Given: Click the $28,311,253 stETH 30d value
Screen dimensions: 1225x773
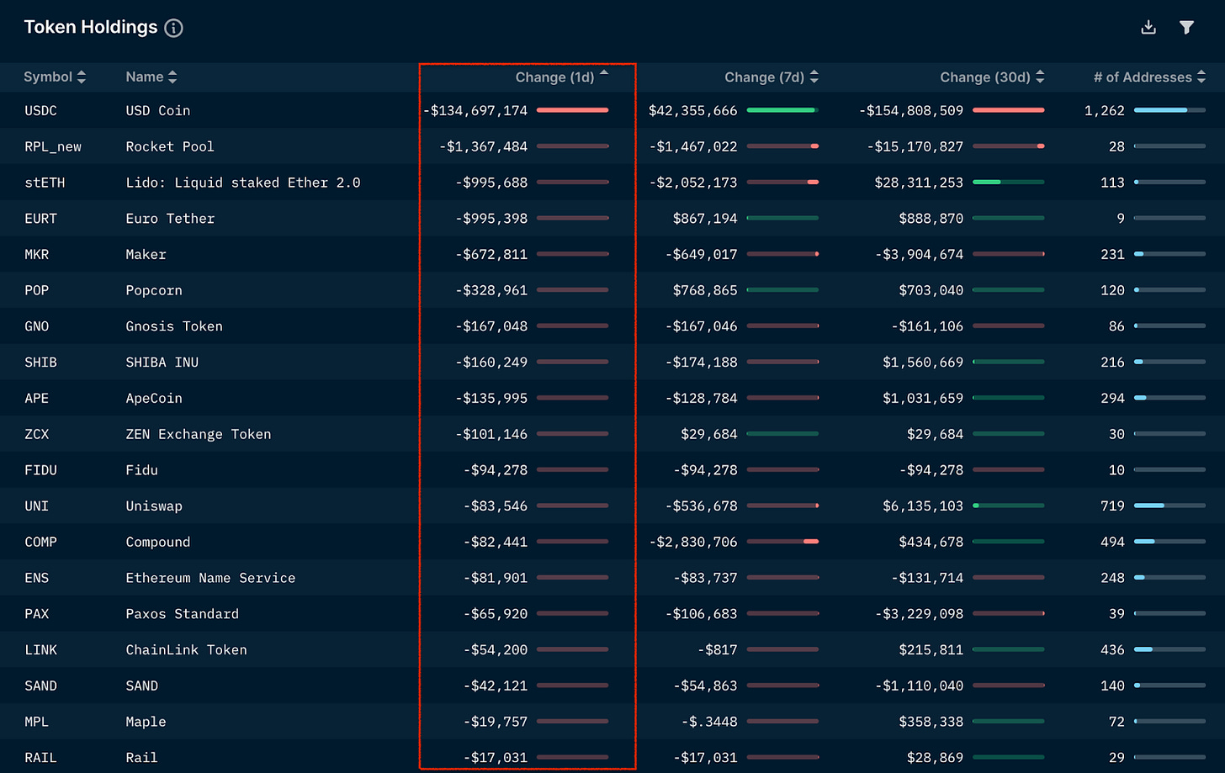Looking at the screenshot, I should [919, 183].
